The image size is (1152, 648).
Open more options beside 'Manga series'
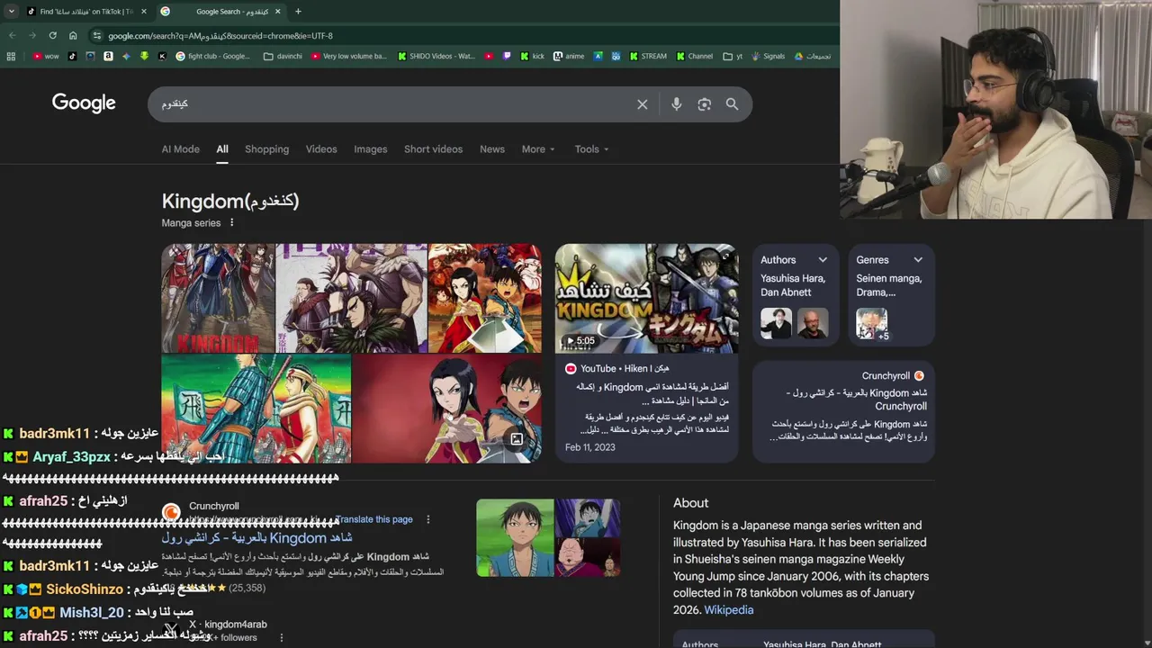231,223
